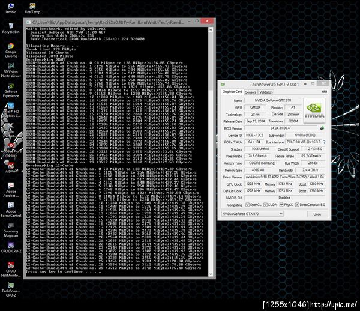Screen dimensions: 360x311
Task: Click the ROPs/TMUs value 64 / 104
Action: 254,142
